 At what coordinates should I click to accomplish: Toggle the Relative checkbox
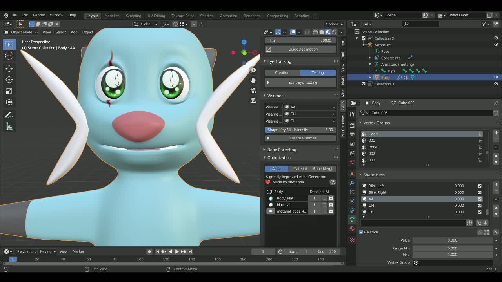(361, 232)
